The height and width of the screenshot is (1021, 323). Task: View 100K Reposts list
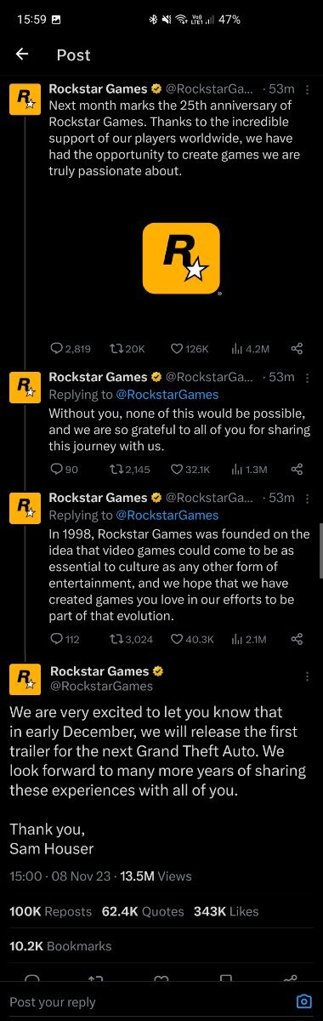point(50,911)
